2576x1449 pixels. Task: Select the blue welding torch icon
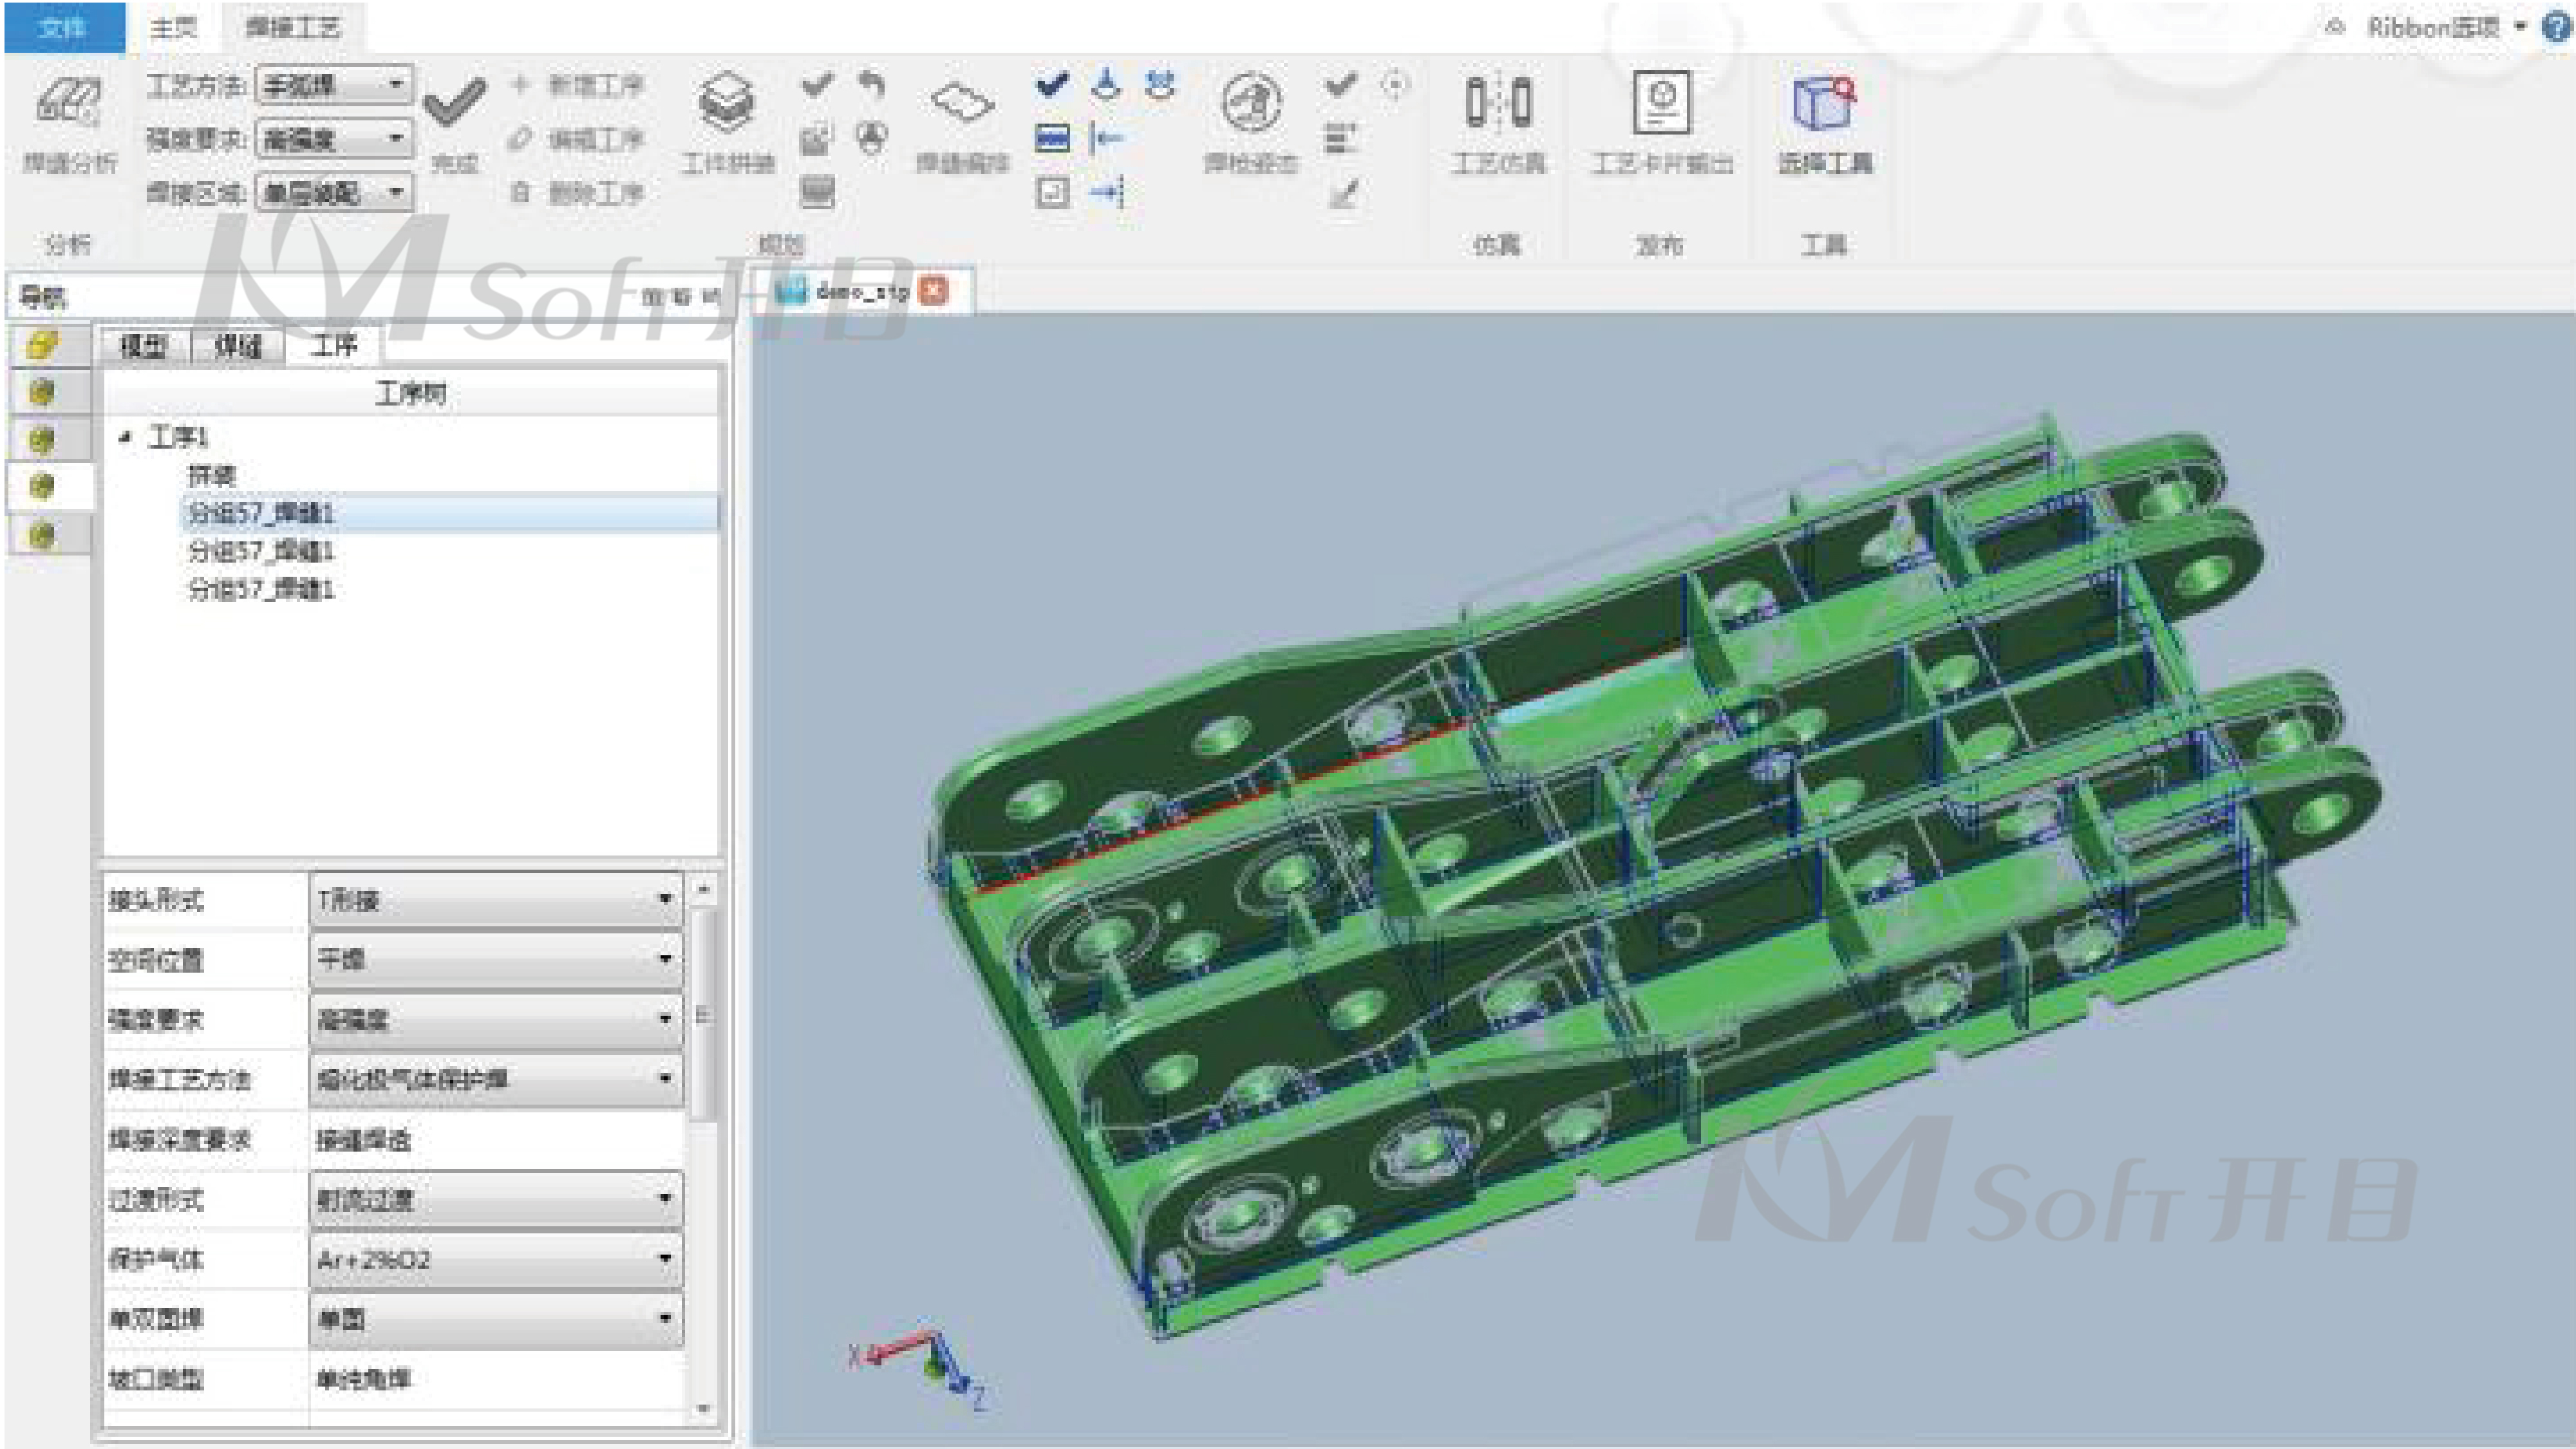pos(1106,85)
